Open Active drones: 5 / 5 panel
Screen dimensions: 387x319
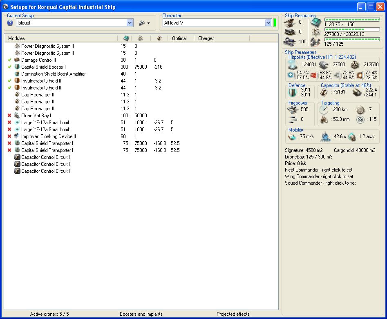(49, 314)
